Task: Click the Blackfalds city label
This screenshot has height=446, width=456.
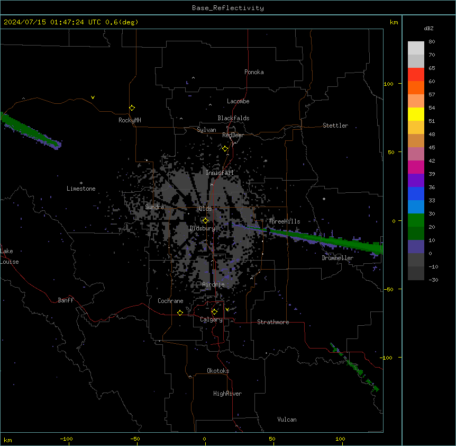Action: (233, 118)
